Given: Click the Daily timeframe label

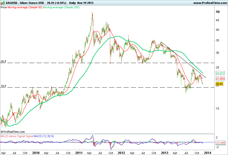Looking at the screenshot, I should [x=72, y=3].
